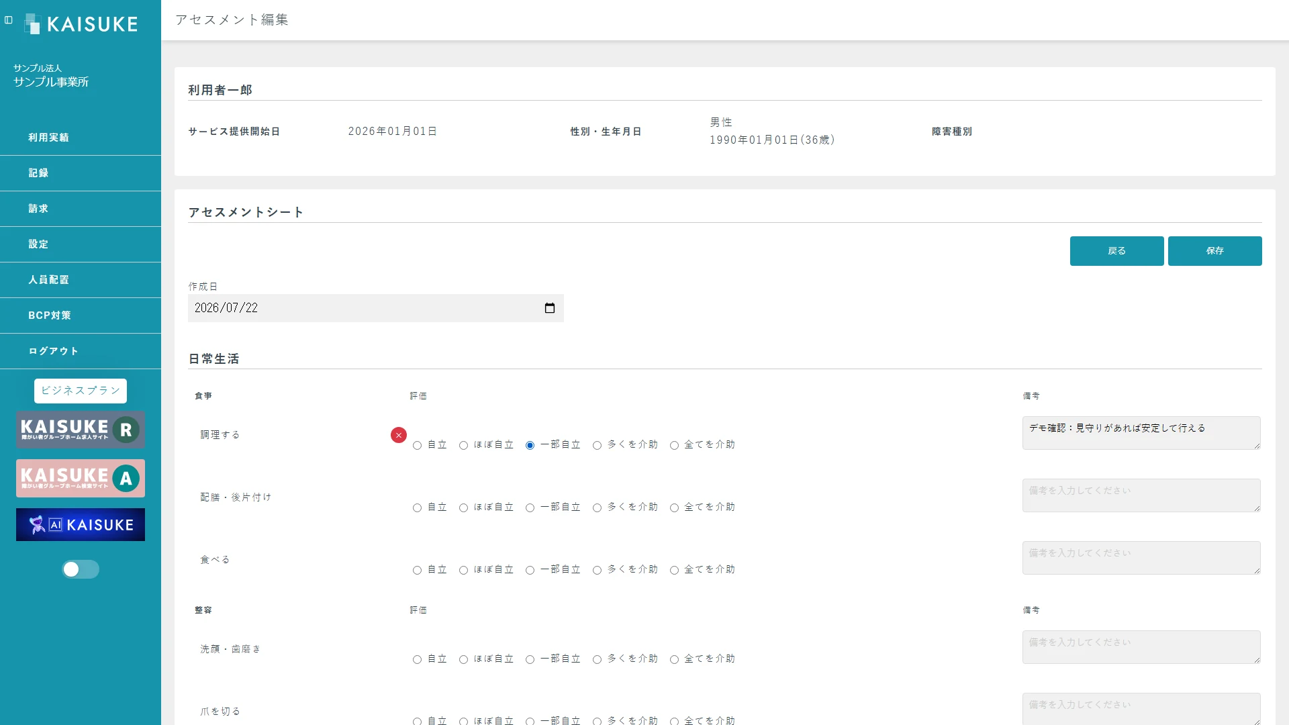Click the 作成日 date field
Viewport: 1289px width, 725px height.
tap(376, 308)
